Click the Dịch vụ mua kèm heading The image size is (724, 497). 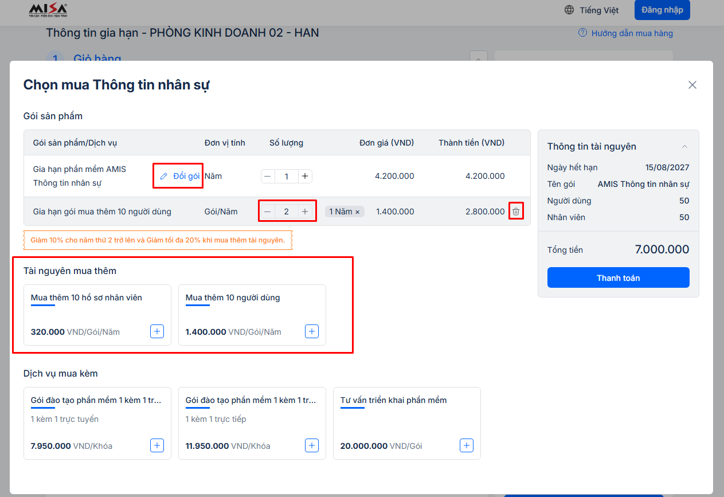[x=61, y=373]
